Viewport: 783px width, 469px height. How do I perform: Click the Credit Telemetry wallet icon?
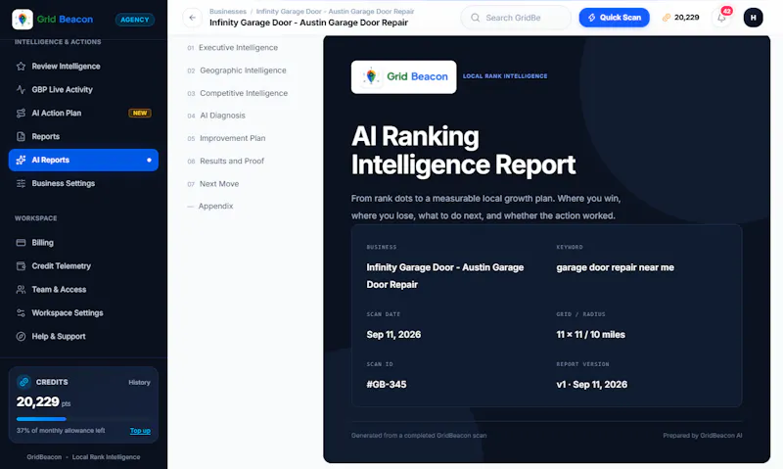point(21,265)
